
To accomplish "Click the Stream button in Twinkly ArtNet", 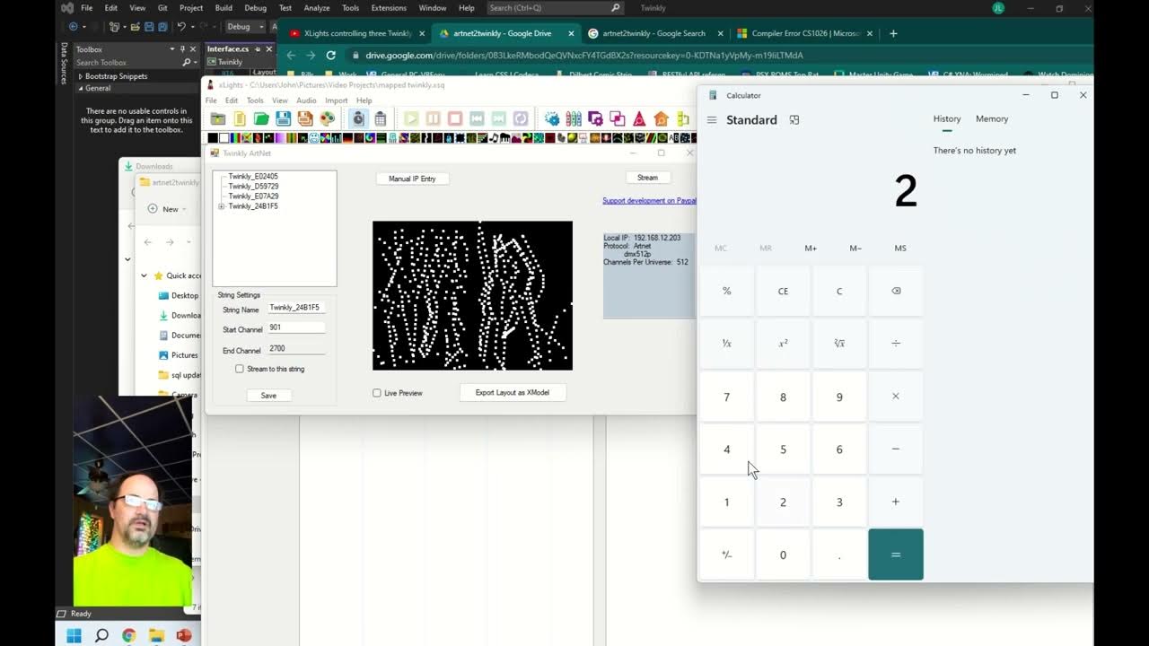I will (647, 178).
